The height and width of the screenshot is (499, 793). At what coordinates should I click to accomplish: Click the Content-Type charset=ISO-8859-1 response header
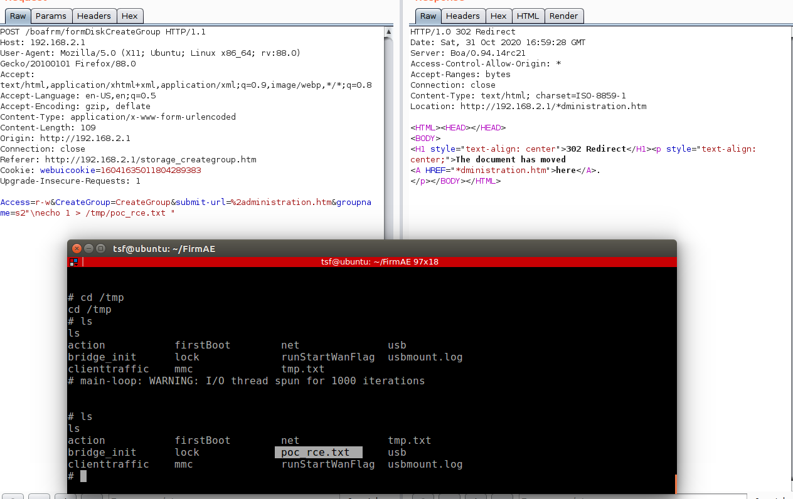click(518, 96)
